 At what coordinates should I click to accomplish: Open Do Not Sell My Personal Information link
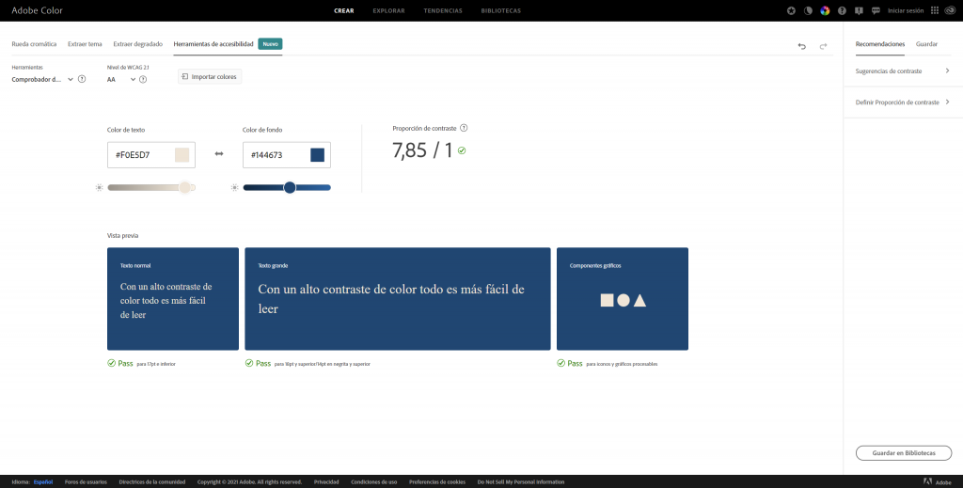[x=521, y=481]
